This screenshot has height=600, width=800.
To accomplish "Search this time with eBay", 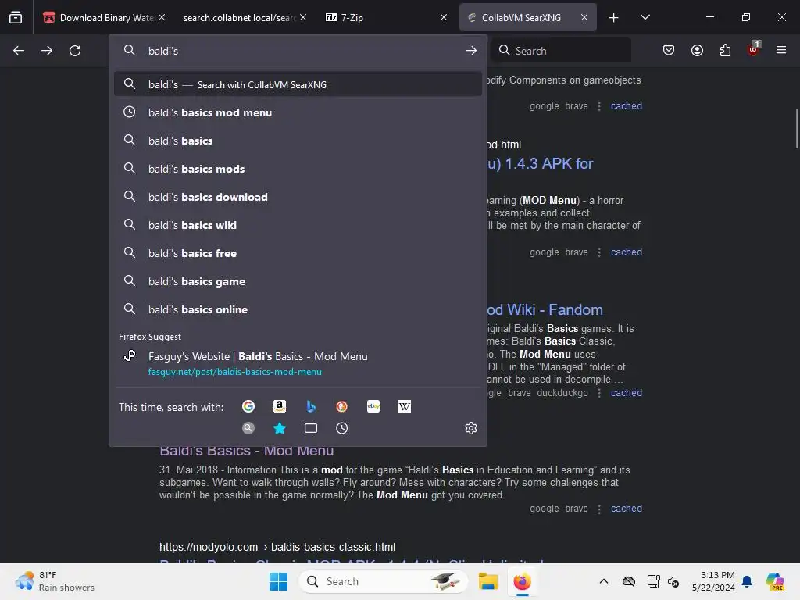I will 373,406.
